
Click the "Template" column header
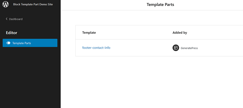(x=89, y=33)
